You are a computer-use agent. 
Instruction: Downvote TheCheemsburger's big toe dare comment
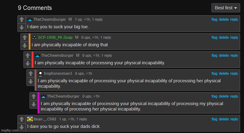pyautogui.click(x=21, y=27)
